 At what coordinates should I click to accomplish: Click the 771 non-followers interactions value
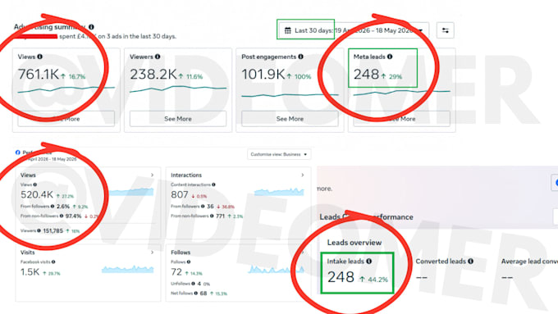(x=220, y=216)
